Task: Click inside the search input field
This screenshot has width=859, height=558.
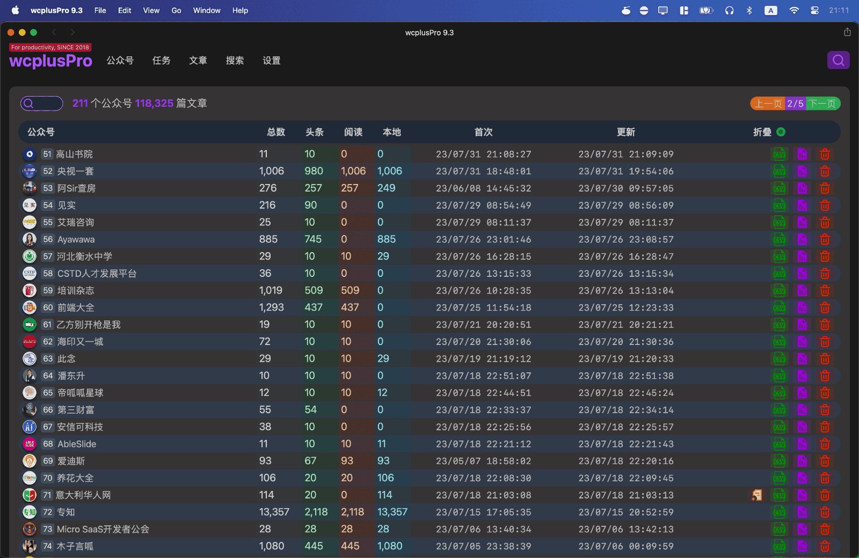Action: click(46, 103)
